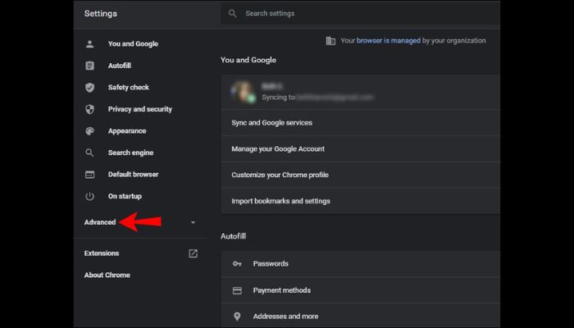
Task: Click the You and Google person icon
Action: [x=89, y=44]
